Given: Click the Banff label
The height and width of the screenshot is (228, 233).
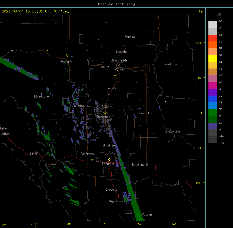Looking at the screenshot, I should [x=34, y=154].
